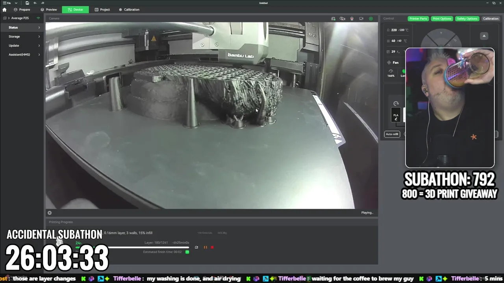Click the live printer camera feed
The image size is (504, 283).
click(x=211, y=115)
